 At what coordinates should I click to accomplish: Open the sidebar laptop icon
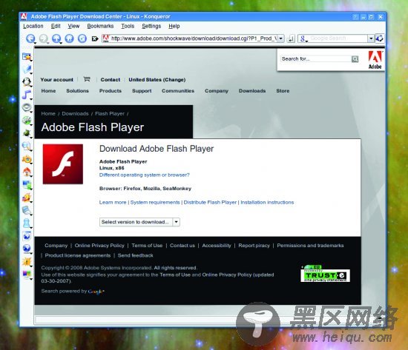[x=27, y=210]
